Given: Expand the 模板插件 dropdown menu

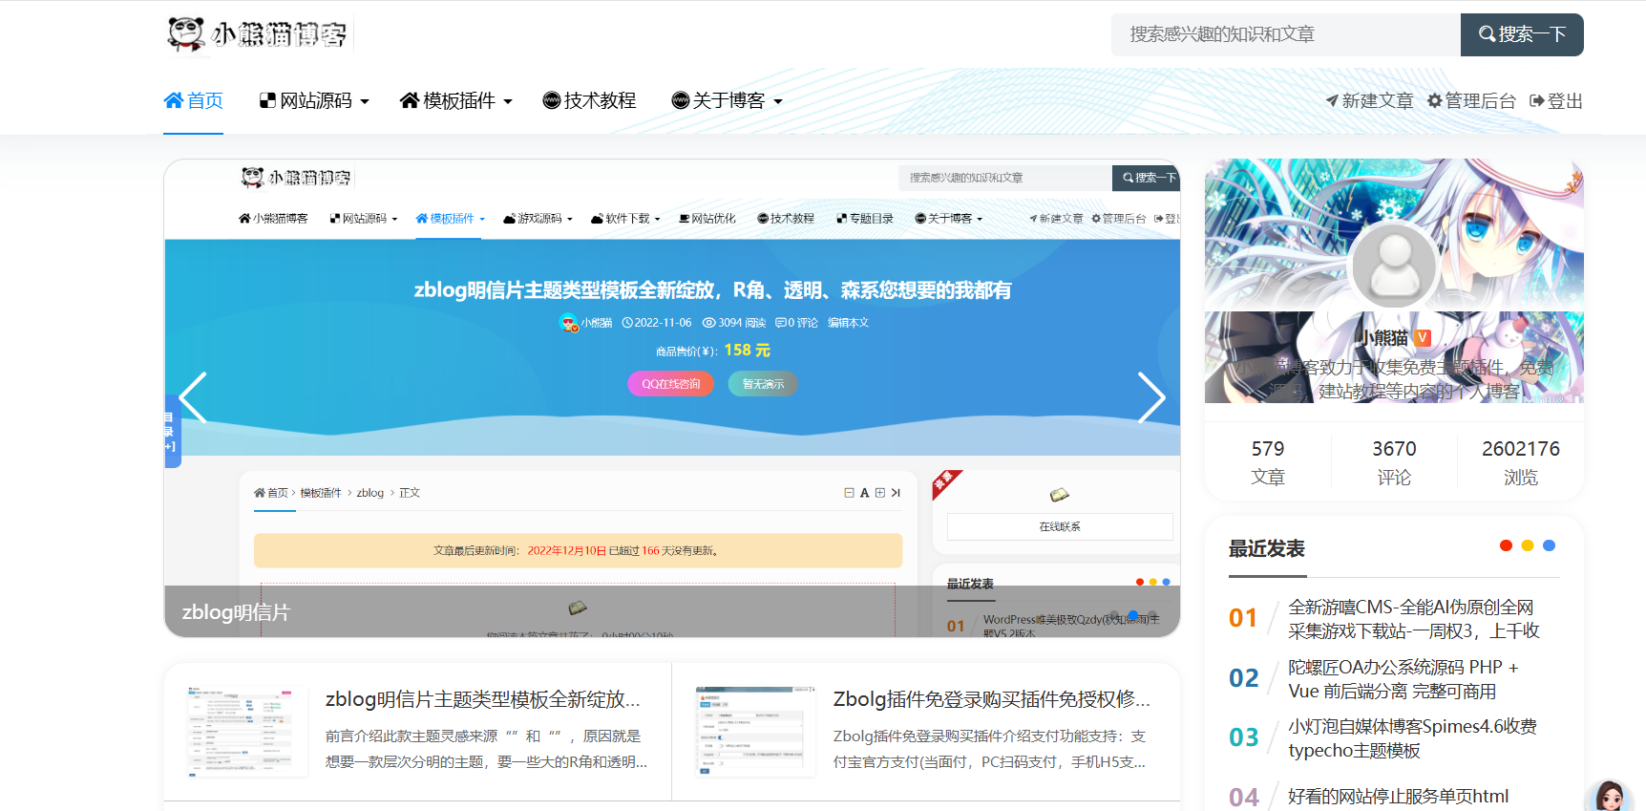Looking at the screenshot, I should pos(508,101).
